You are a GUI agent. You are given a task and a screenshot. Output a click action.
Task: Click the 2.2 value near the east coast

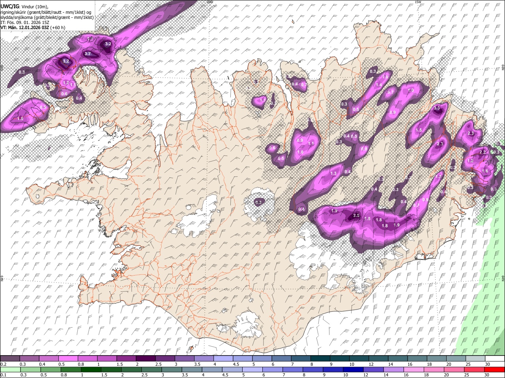pyautogui.click(x=482, y=152)
